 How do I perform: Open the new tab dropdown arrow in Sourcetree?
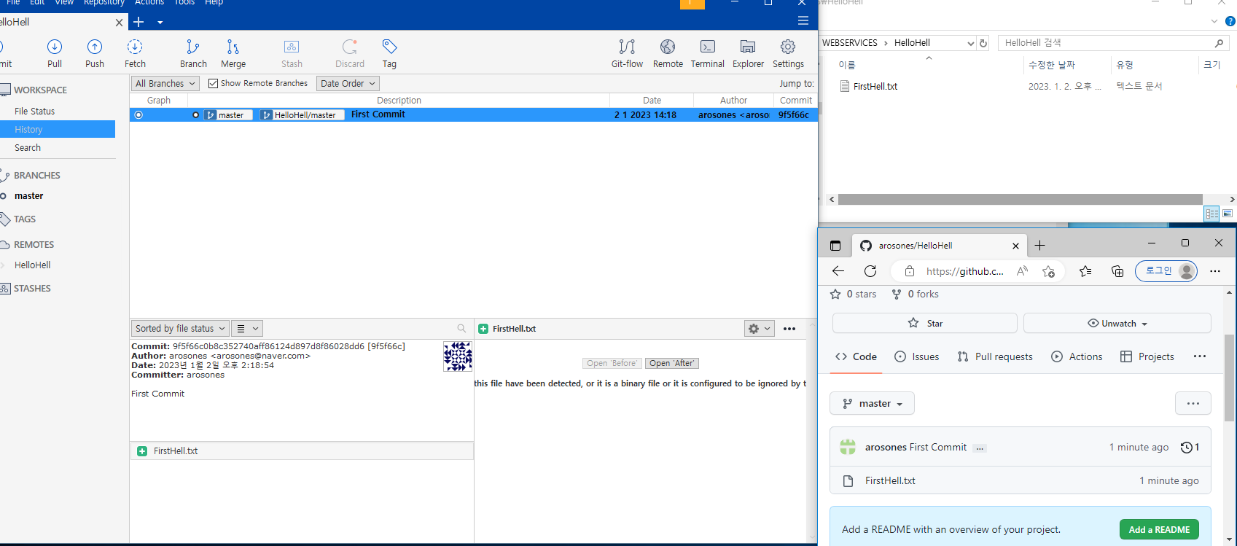tap(160, 23)
